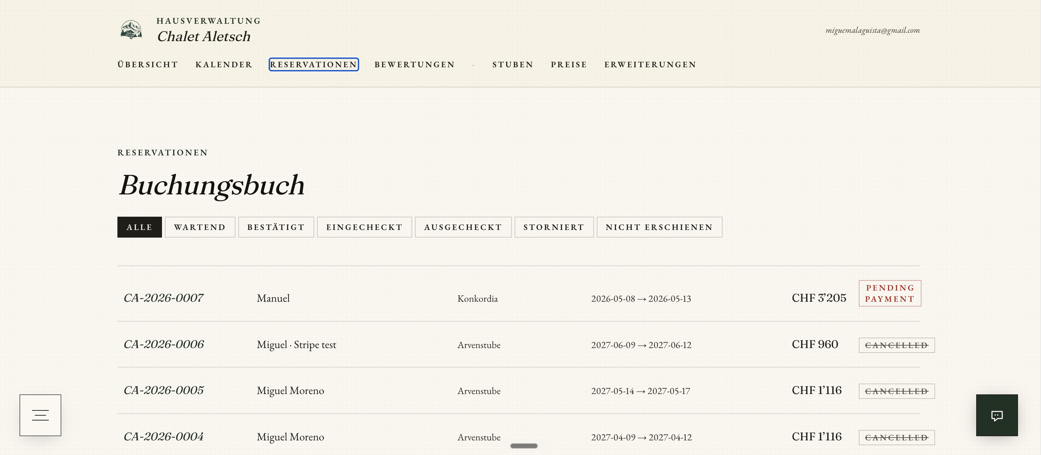The height and width of the screenshot is (455, 1041).
Task: Click the miguemalaguista@gmail.com account email
Action: (872, 30)
